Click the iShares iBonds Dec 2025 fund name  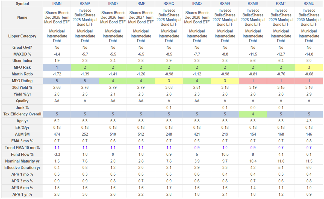click(x=57, y=17)
